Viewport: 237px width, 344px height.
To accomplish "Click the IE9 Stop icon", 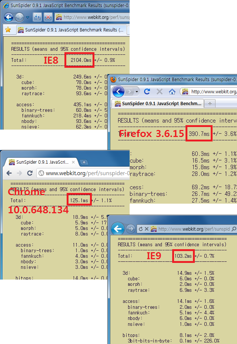I will (147, 229).
